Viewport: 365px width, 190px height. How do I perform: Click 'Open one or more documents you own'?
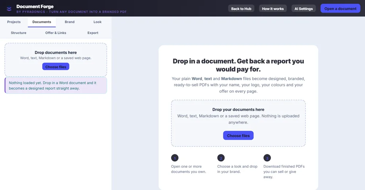coord(189,169)
